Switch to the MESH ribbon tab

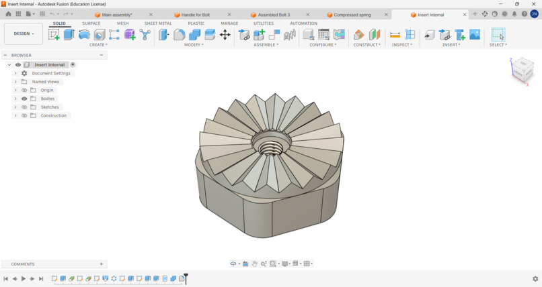pos(122,23)
